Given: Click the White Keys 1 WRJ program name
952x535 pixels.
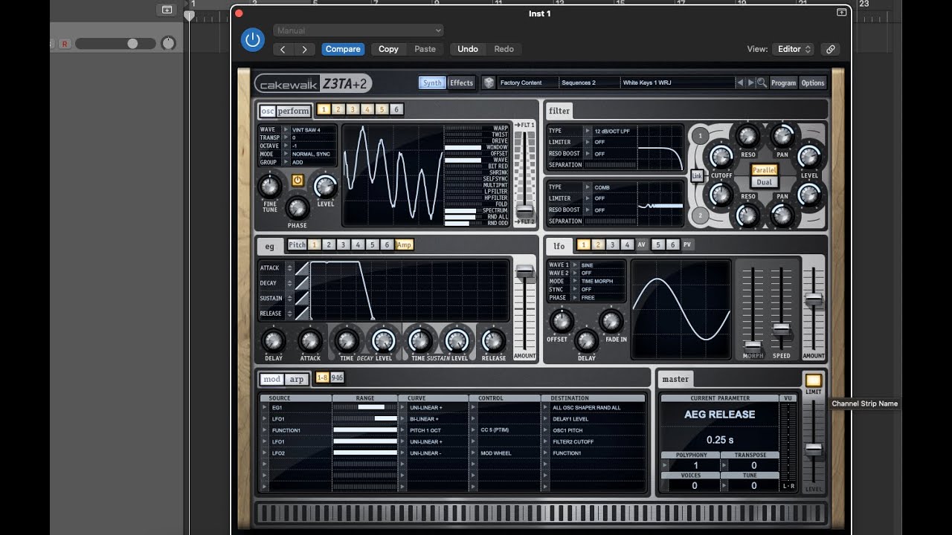Looking at the screenshot, I should pos(677,82).
